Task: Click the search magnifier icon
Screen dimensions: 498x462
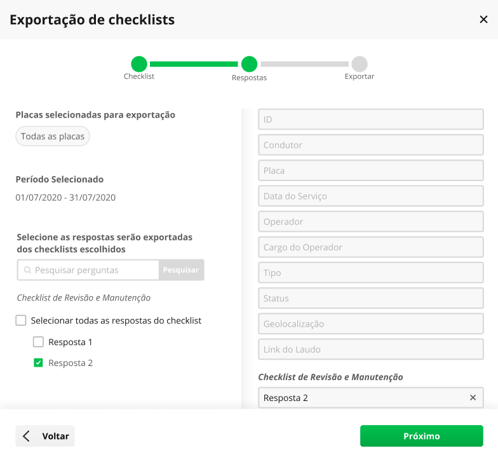Action: (28, 269)
